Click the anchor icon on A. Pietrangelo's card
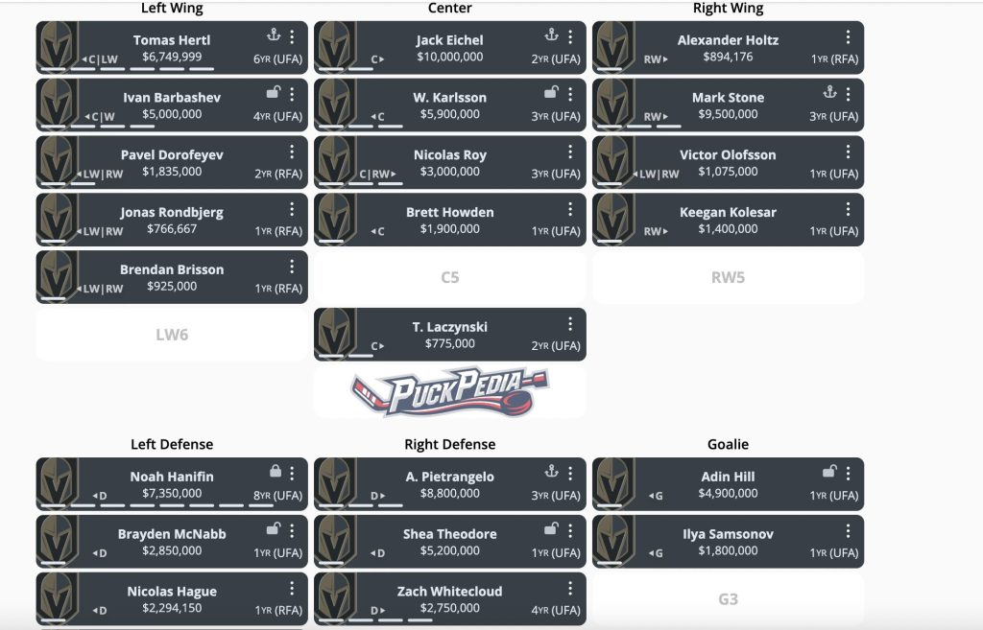This screenshot has width=983, height=630. point(551,472)
